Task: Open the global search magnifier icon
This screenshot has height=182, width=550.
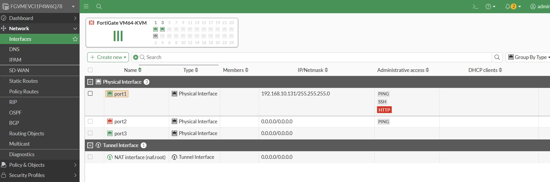Action: click(99, 6)
